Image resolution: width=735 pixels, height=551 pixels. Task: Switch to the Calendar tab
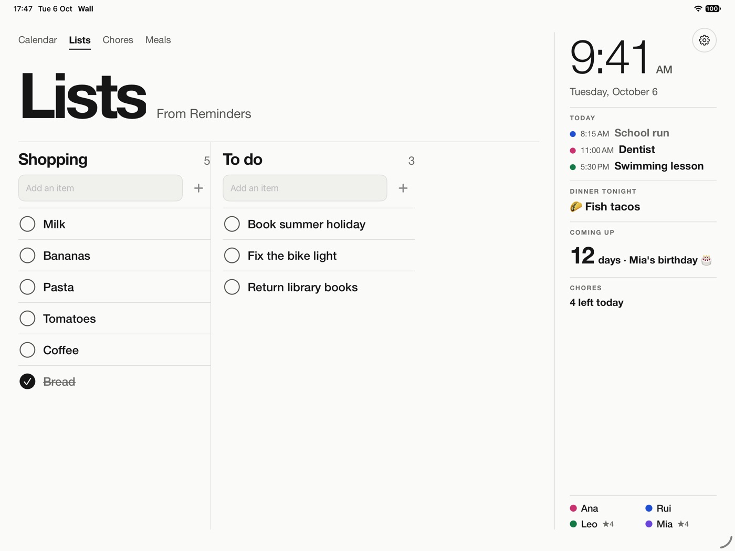click(x=38, y=40)
